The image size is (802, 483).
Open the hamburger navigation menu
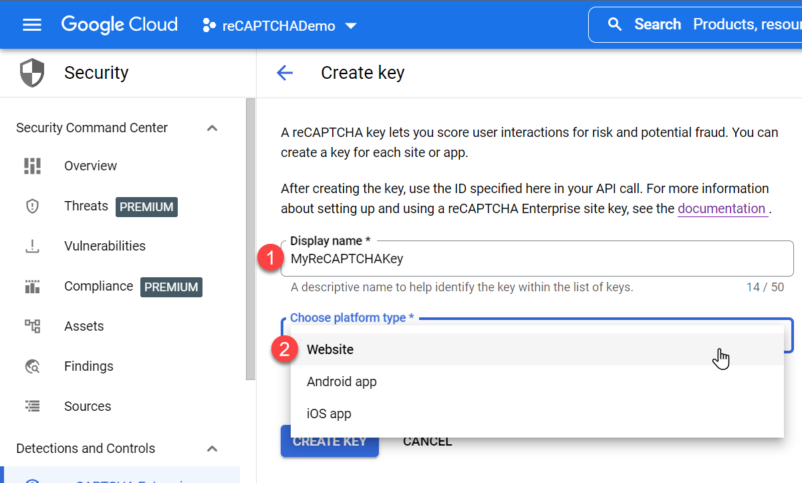tap(32, 25)
